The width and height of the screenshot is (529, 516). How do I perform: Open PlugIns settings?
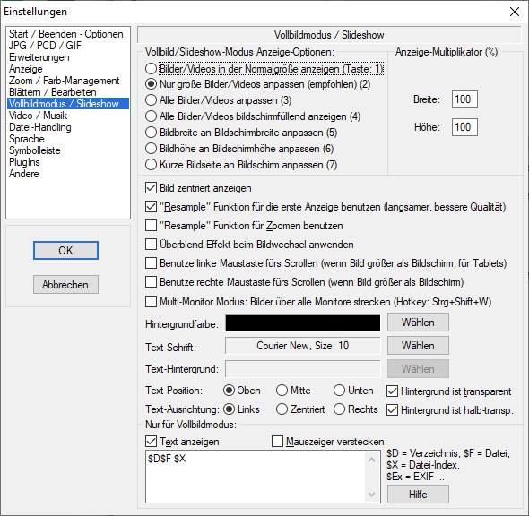click(x=24, y=162)
